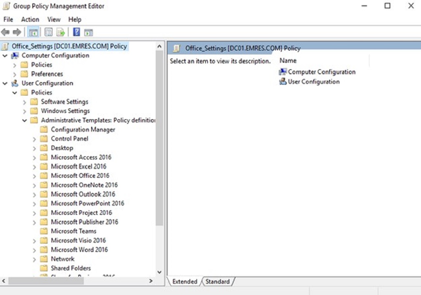
Task: Click the Configuration Manager folder icon
Action: [x=44, y=129]
